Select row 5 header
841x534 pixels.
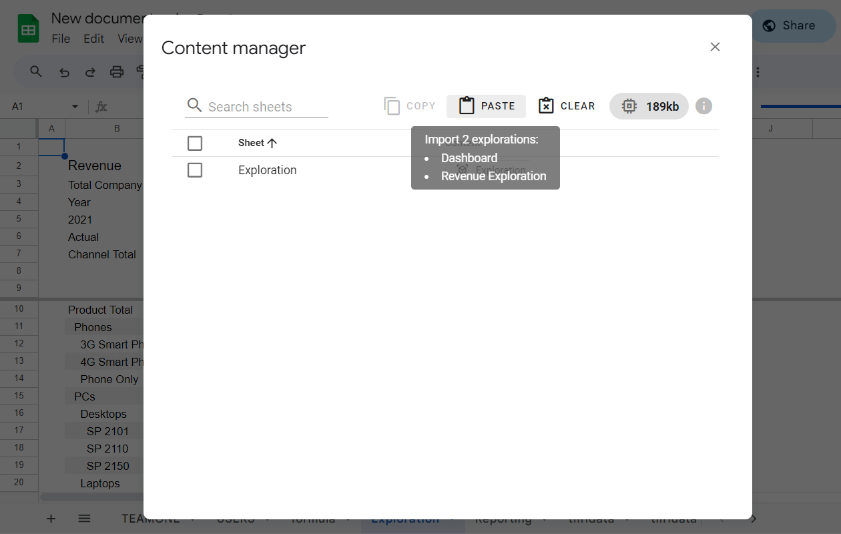[x=19, y=219]
